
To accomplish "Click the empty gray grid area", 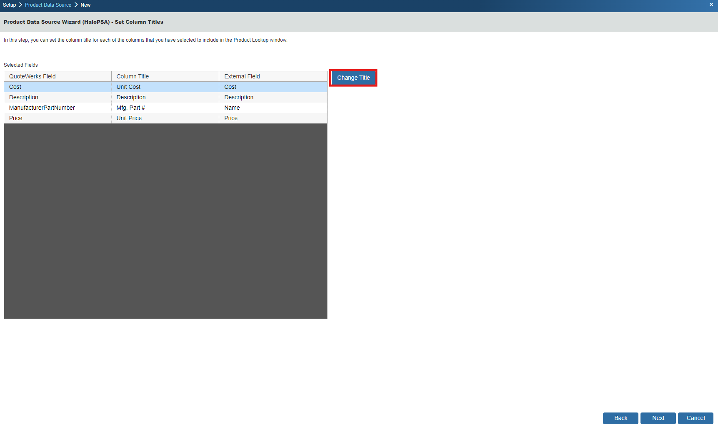I will pyautogui.click(x=165, y=221).
